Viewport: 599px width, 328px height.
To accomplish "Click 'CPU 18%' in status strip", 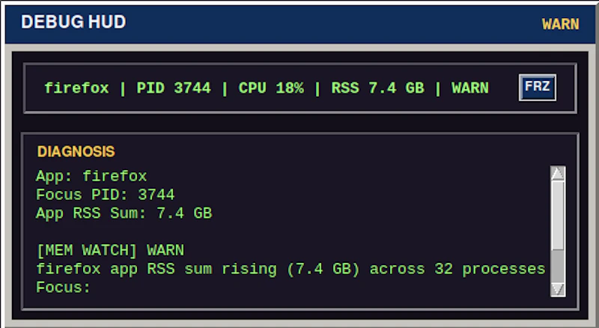I will pyautogui.click(x=271, y=88).
